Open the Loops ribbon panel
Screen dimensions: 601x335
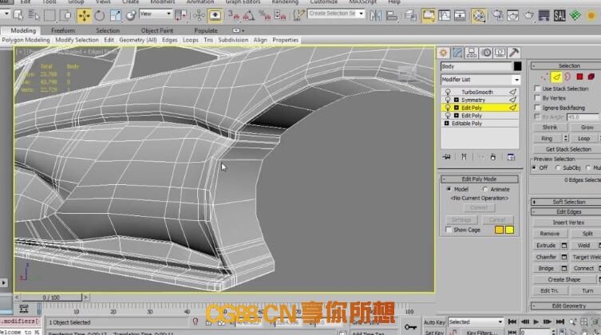(x=190, y=40)
